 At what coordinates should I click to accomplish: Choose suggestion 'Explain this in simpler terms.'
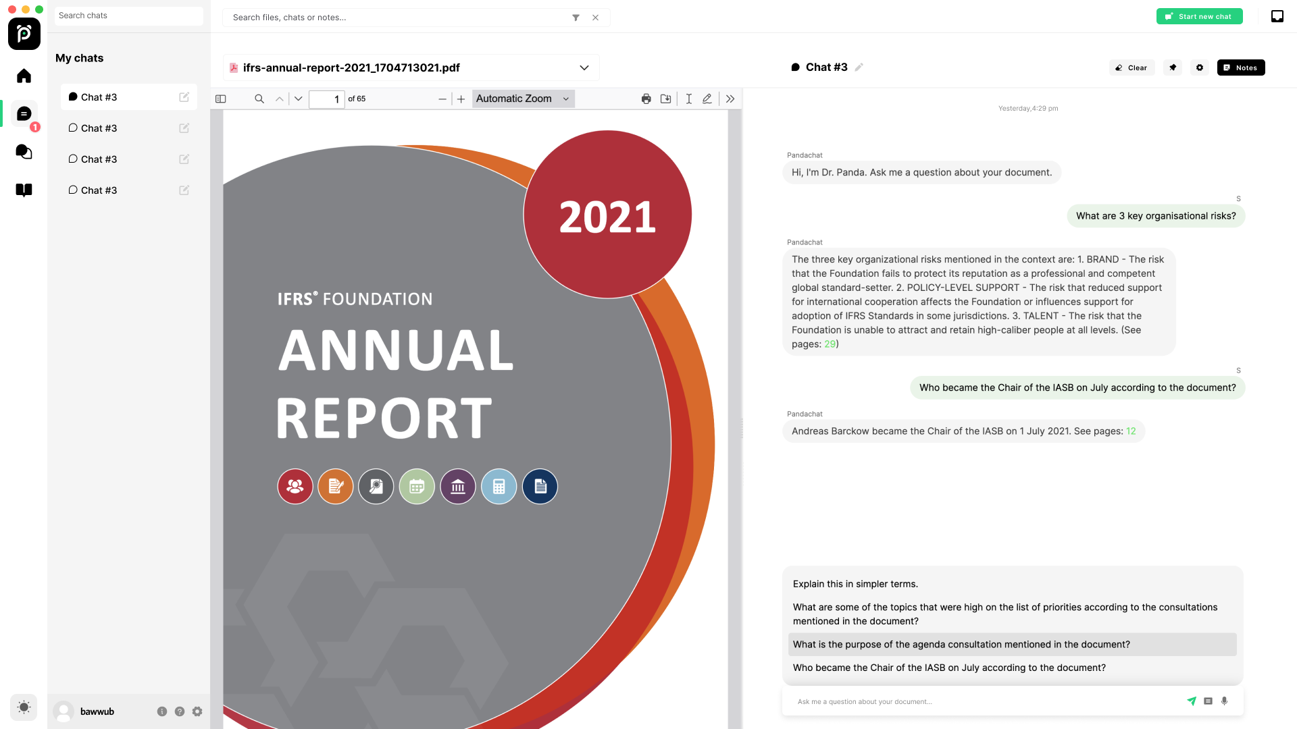1012,584
